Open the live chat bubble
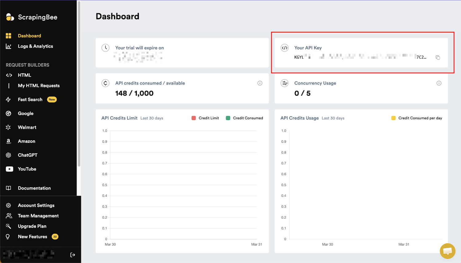Viewport: 461px width, 263px height. [447, 251]
